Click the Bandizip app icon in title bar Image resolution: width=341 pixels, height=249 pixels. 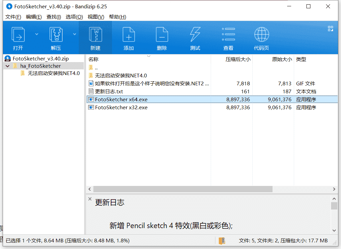(9, 7)
